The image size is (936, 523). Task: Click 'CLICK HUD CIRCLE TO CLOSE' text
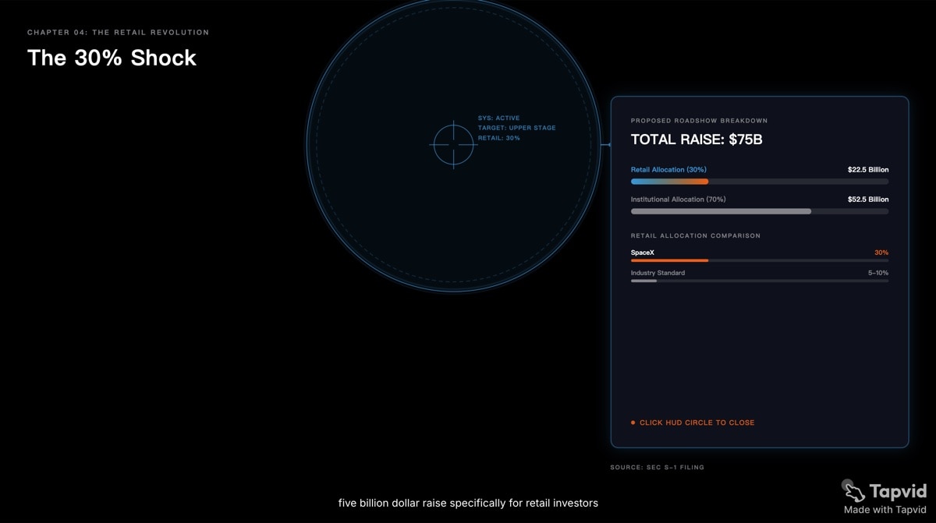(x=697, y=422)
